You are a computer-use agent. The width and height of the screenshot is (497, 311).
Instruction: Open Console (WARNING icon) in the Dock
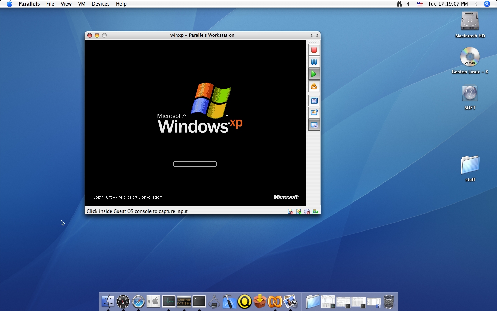[x=184, y=302]
